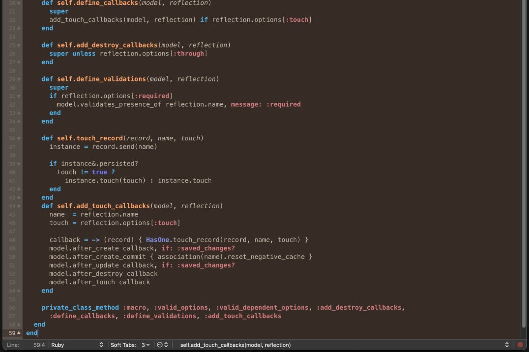Click 'instance.touch(touch)' on line 41

click(105, 180)
